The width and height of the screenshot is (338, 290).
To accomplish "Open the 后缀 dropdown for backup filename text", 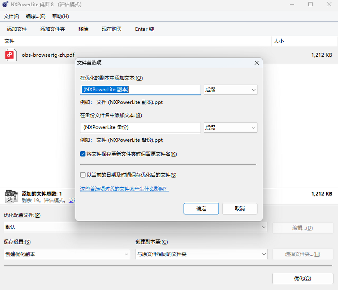I will pyautogui.click(x=230, y=128).
